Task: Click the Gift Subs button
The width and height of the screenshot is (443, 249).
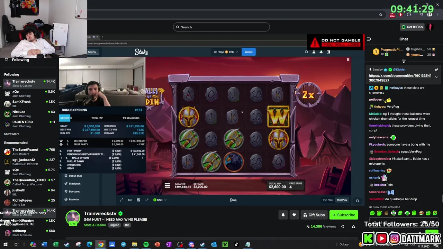Action: [314, 215]
